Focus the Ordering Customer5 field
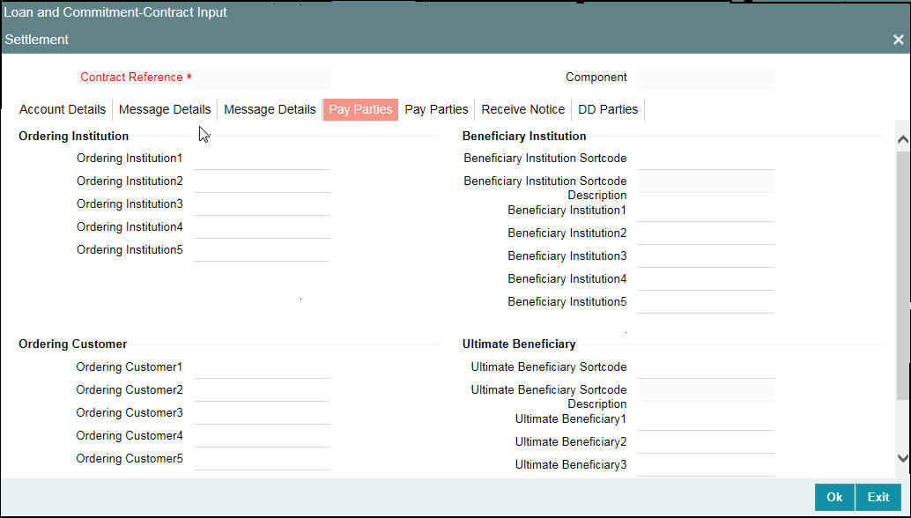Screen dimensions: 911x518 [x=263, y=459]
